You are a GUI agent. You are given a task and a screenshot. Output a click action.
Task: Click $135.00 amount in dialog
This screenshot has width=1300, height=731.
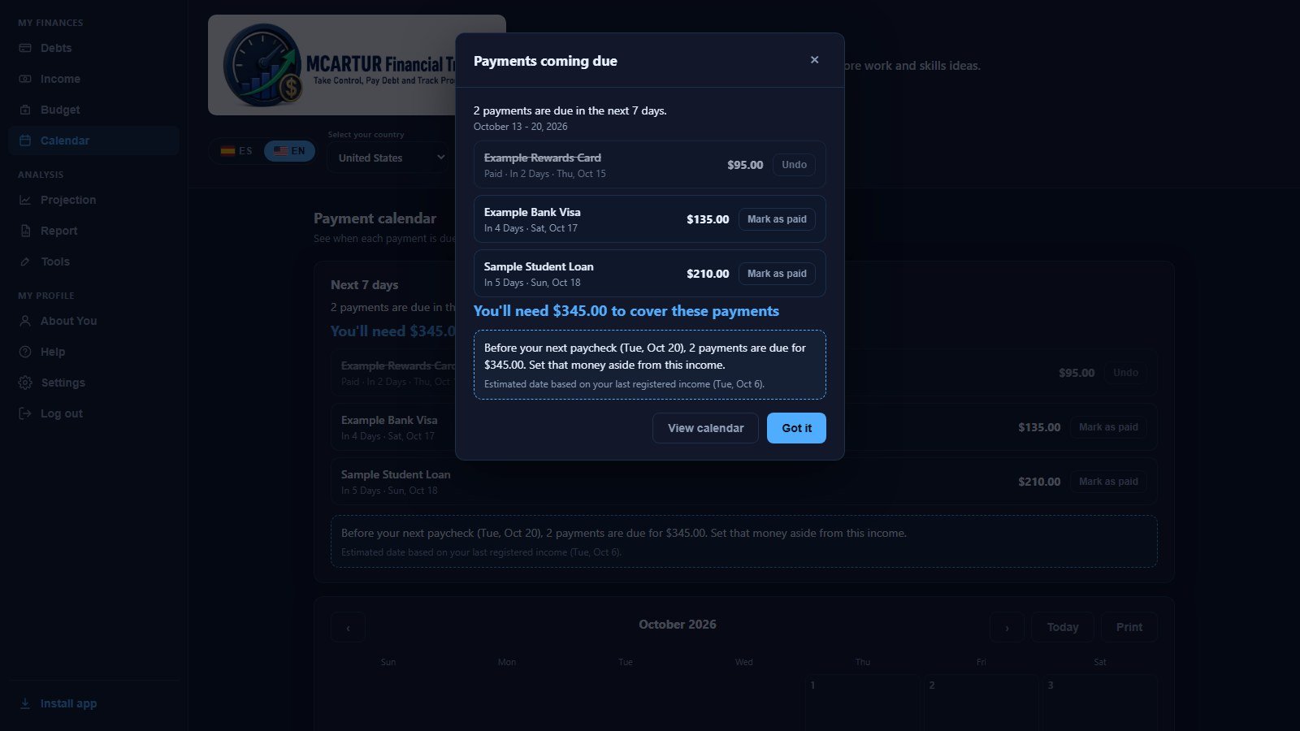708,219
